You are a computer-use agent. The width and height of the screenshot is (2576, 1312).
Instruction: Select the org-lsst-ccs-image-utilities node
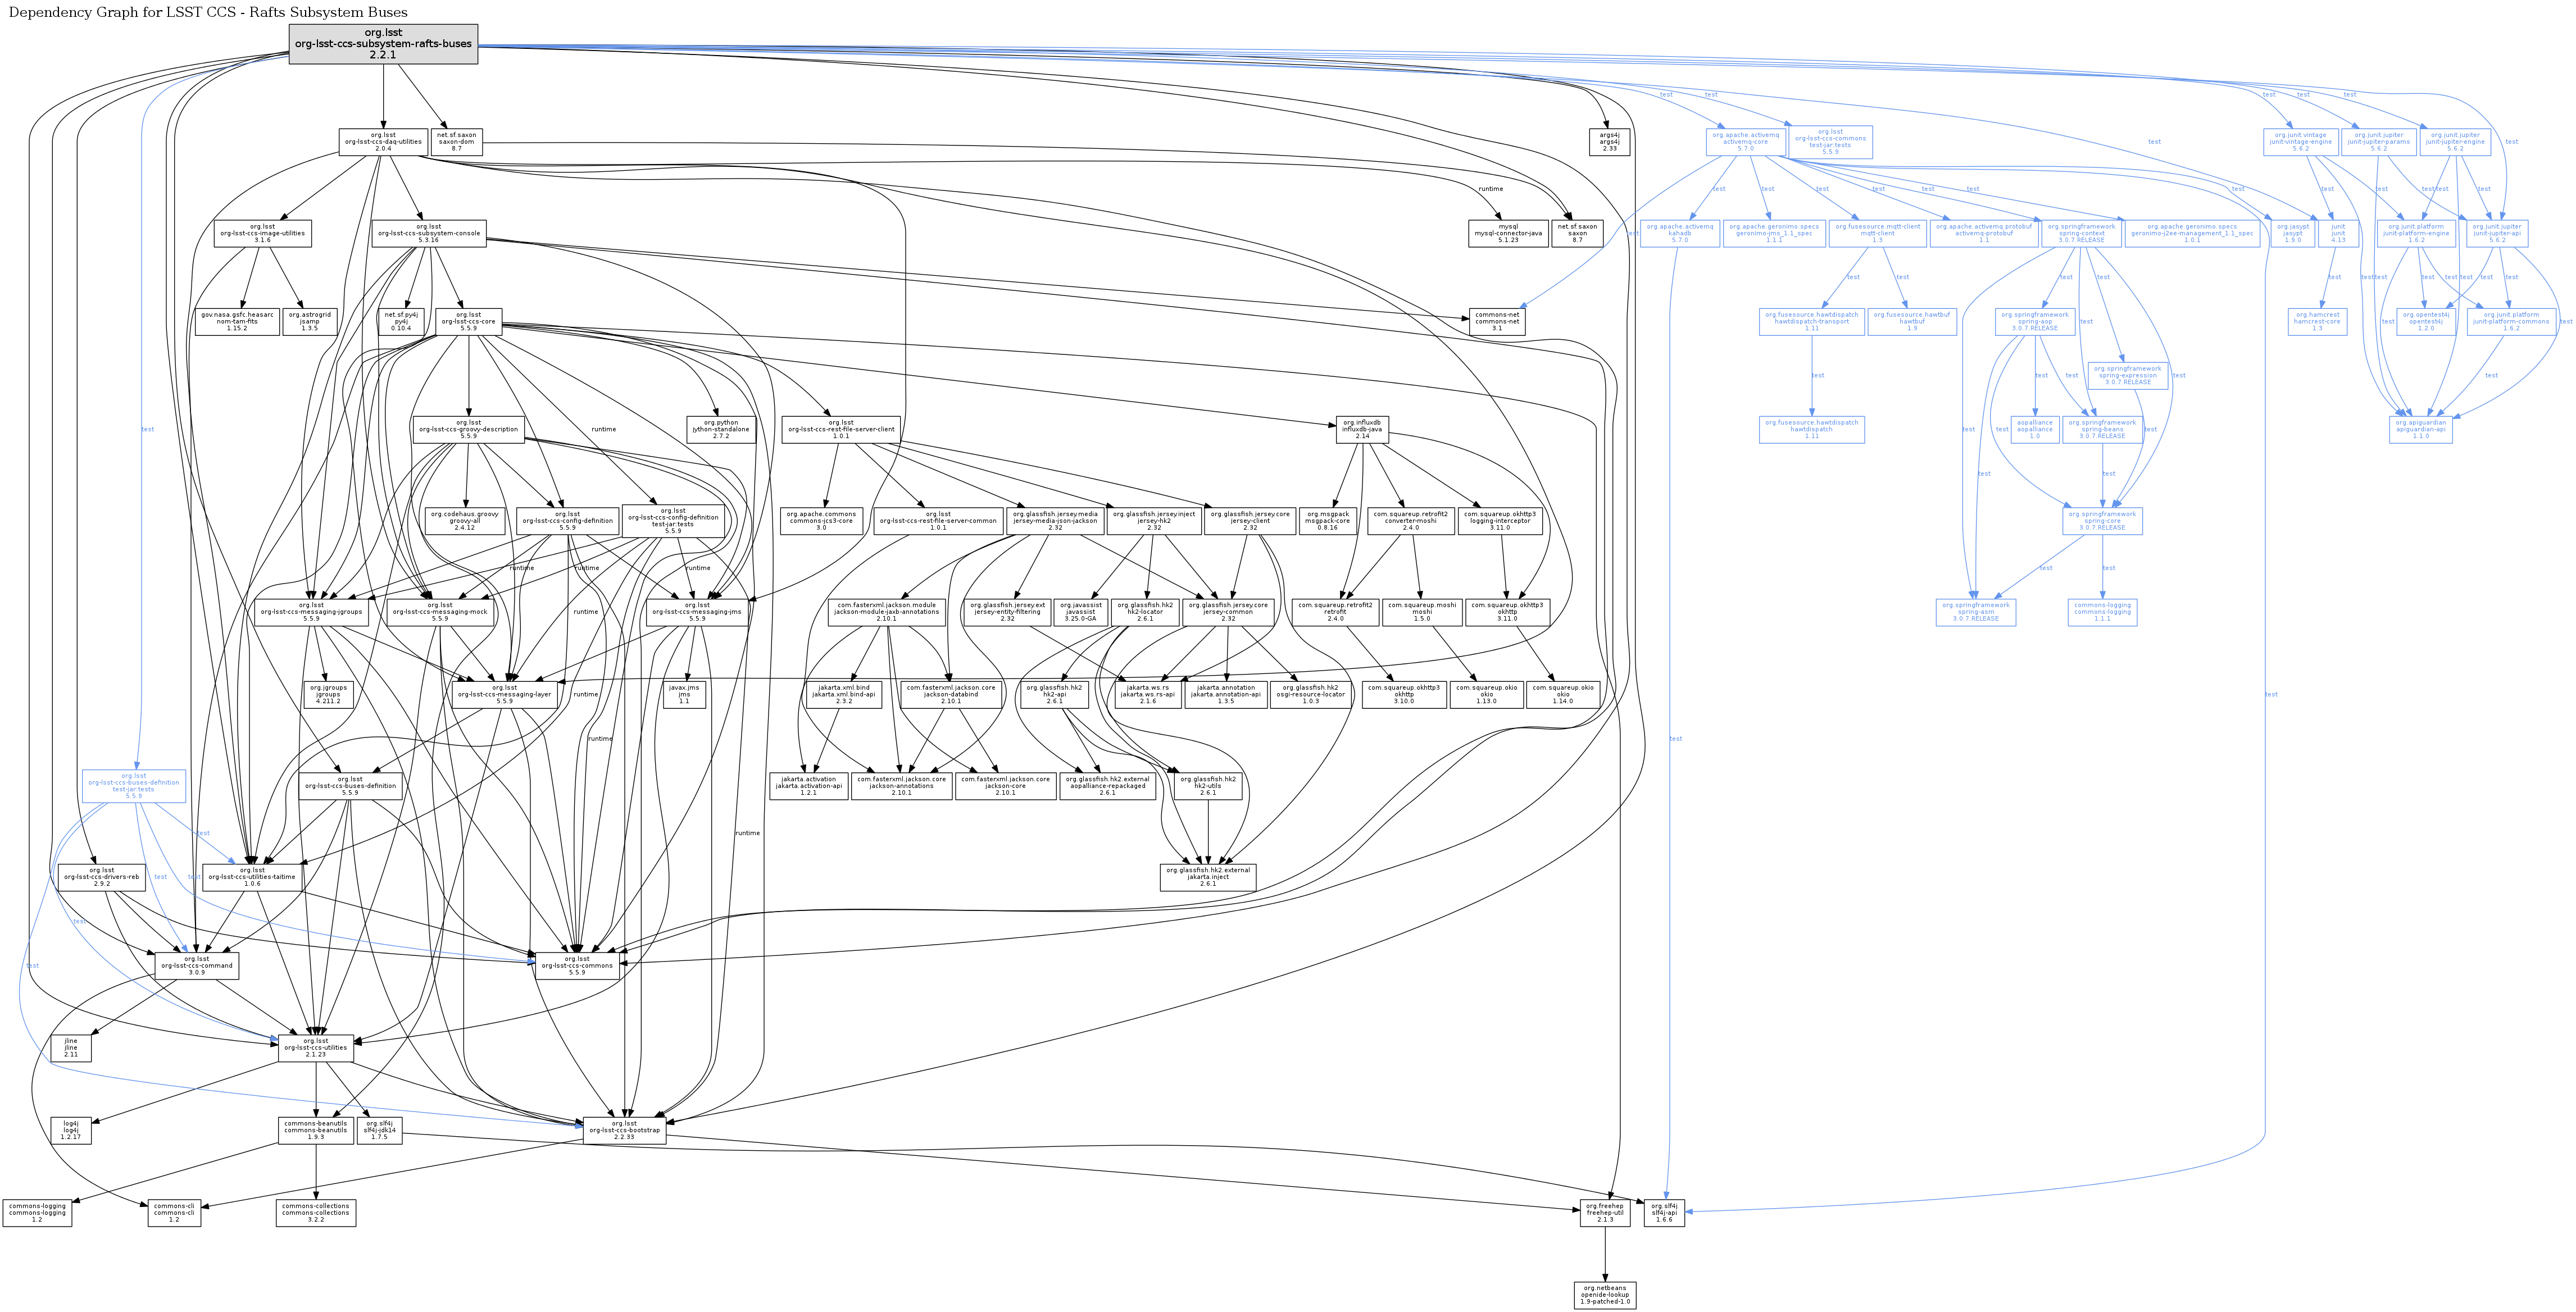click(262, 233)
